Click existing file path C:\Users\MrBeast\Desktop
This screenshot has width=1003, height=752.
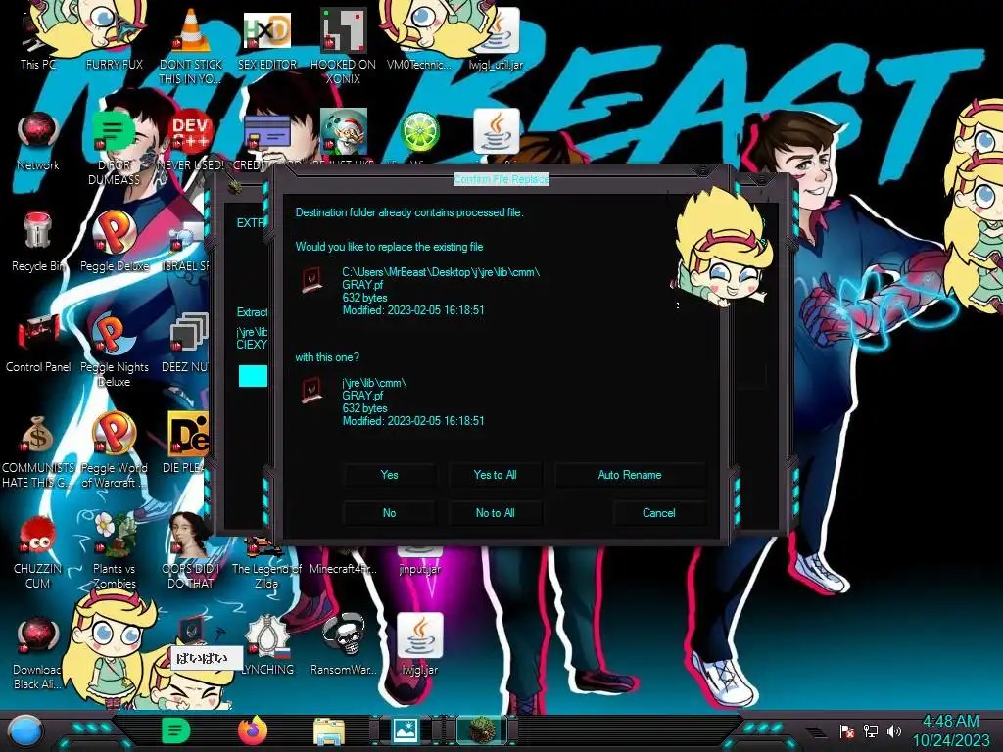click(441, 272)
